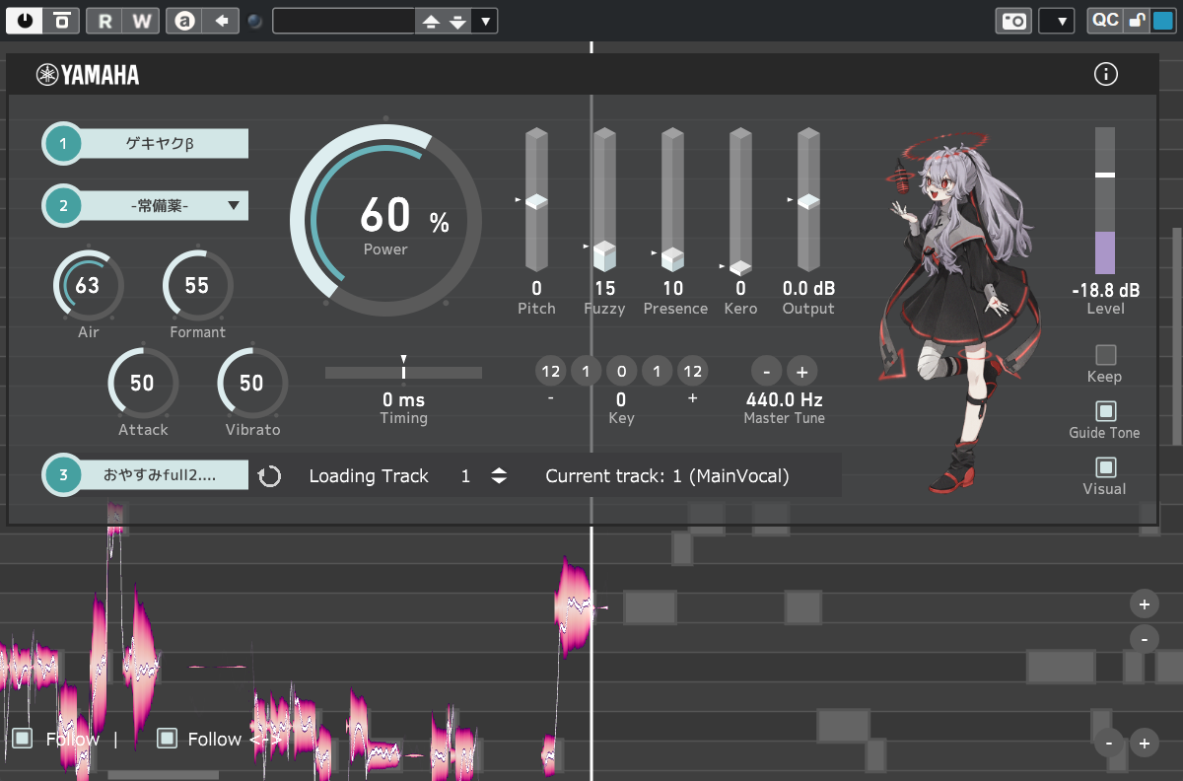The width and height of the screenshot is (1183, 781).
Task: Click the right 12 key-shift button
Action: pyautogui.click(x=692, y=372)
